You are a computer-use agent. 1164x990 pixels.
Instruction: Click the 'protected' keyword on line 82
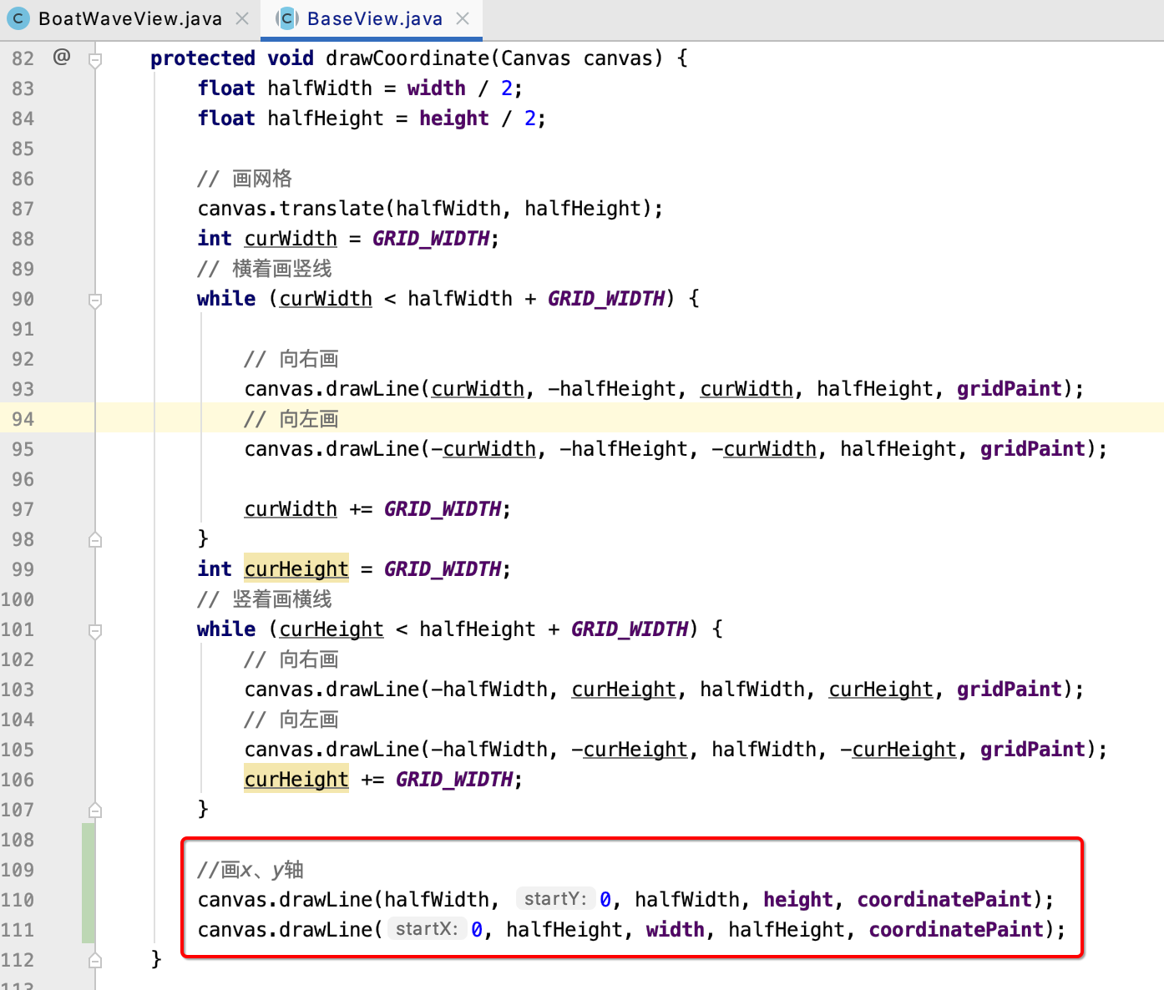tap(203, 58)
